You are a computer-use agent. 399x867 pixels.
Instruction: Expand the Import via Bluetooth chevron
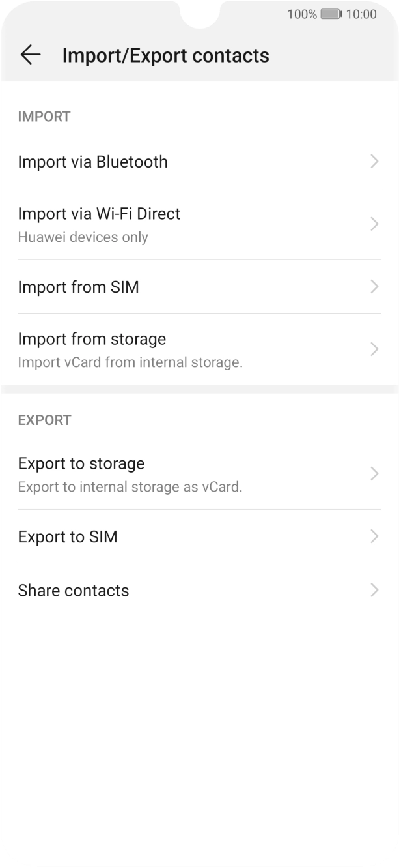pos(374,162)
